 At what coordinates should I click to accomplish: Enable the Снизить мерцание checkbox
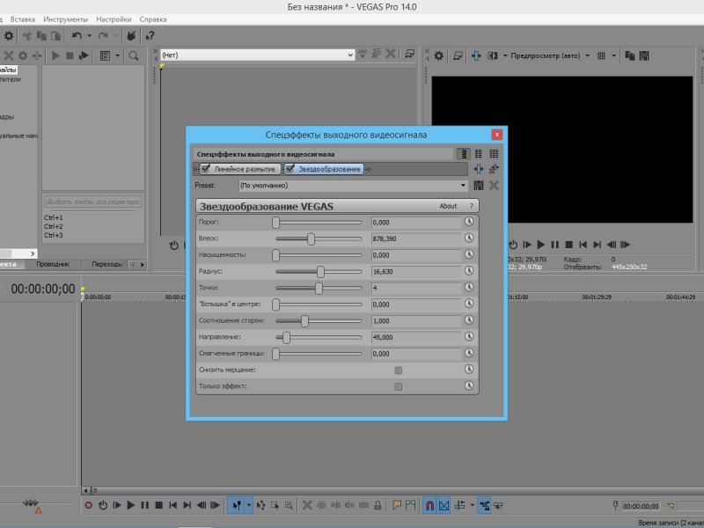[399, 370]
